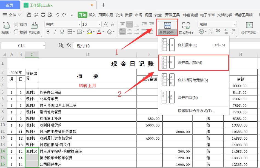The width and height of the screenshot is (260, 168).
Task: Expand the fill color dropdown arrow
Action: pyautogui.click(x=94, y=32)
